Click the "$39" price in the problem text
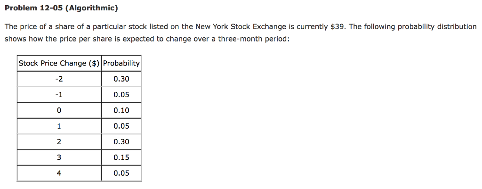This screenshot has height=189, width=482. [338, 27]
